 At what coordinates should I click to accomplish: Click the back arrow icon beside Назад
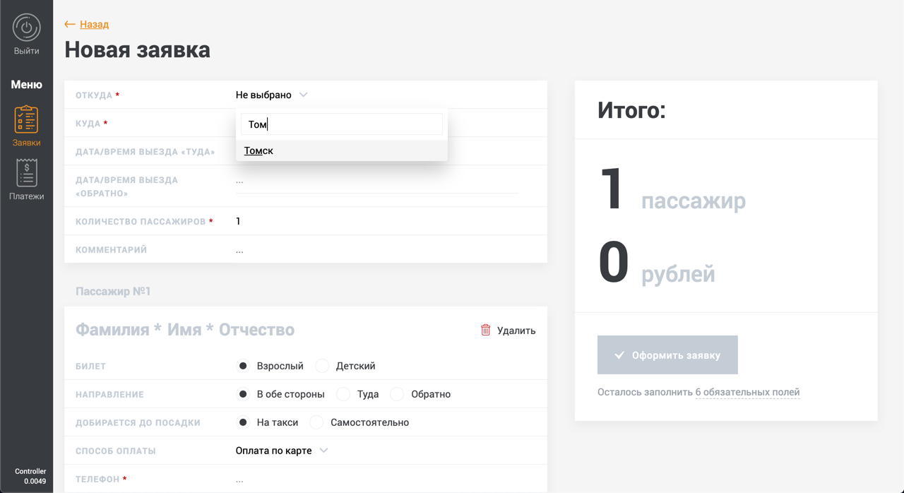[69, 24]
